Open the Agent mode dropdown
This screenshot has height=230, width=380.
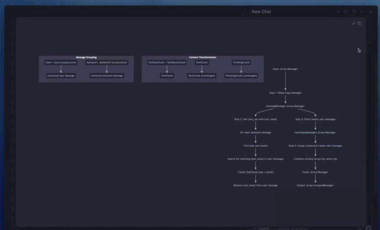(261, 228)
